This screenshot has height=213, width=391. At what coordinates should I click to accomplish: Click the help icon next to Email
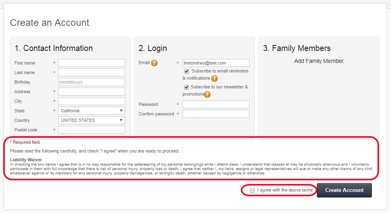pyautogui.click(x=154, y=63)
